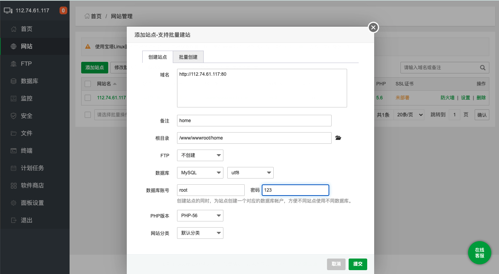Click the 数据库账号 field containing root

pos(211,190)
